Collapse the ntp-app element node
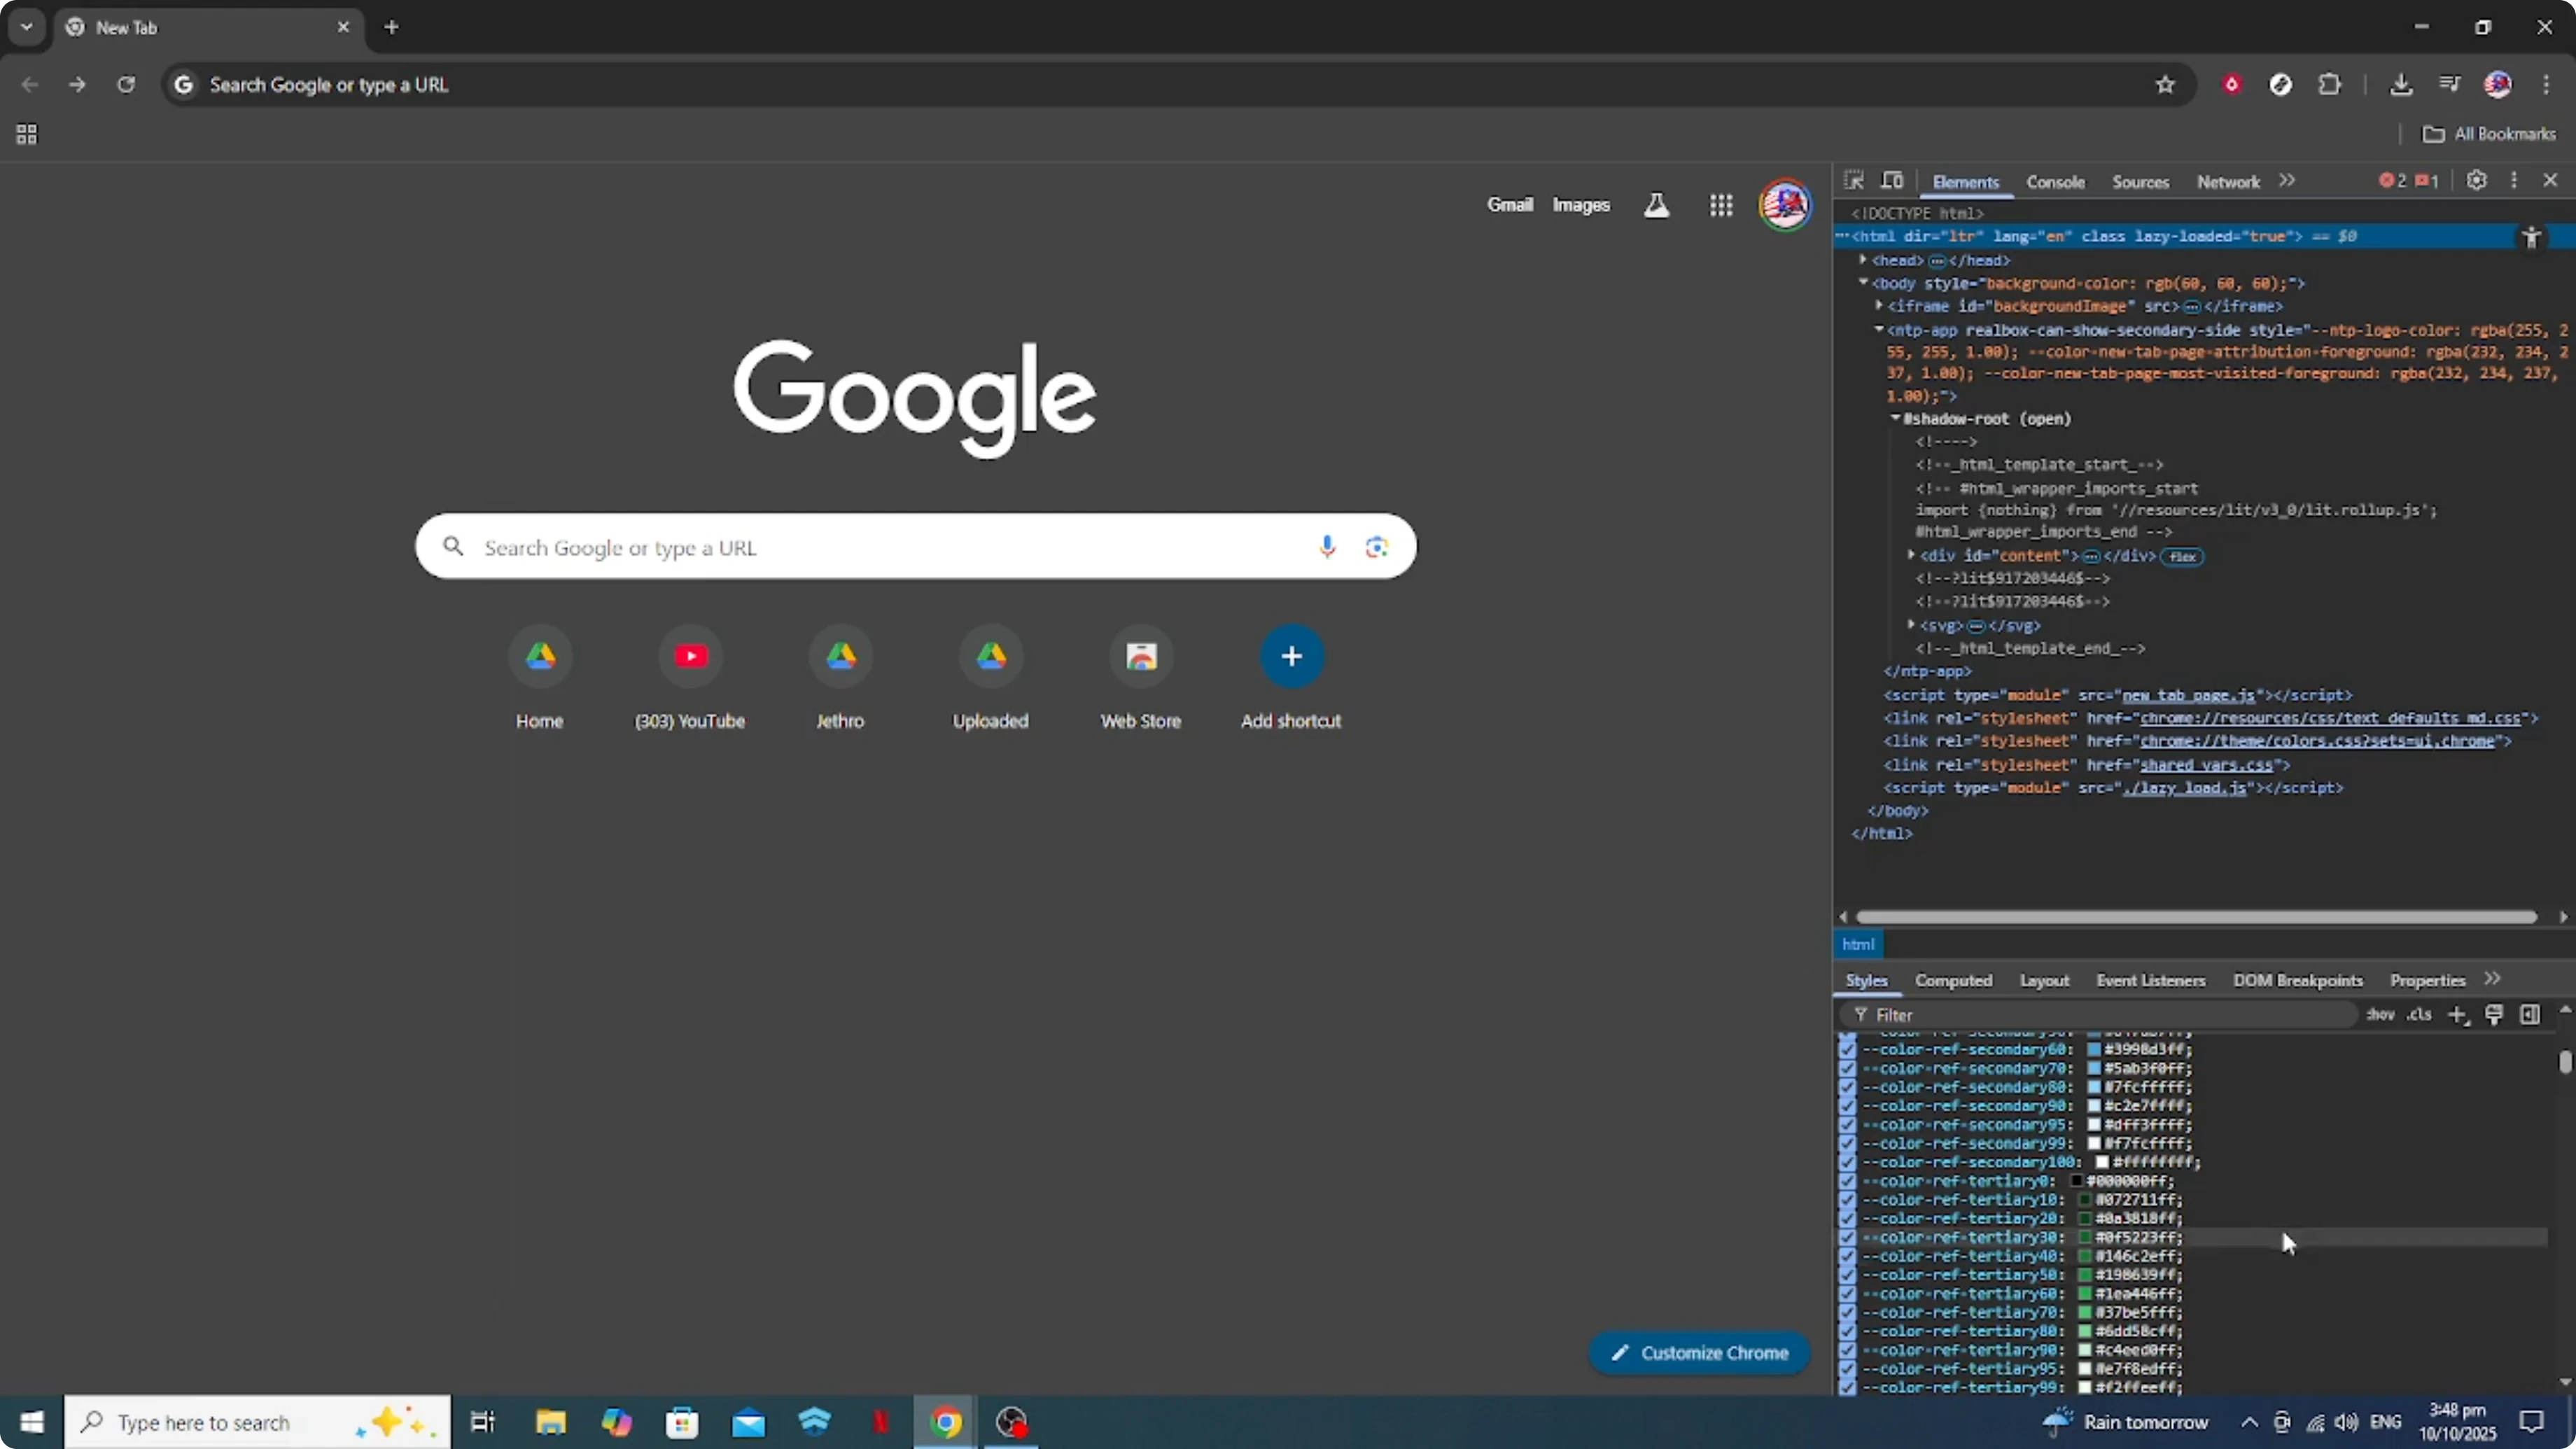 1879,329
